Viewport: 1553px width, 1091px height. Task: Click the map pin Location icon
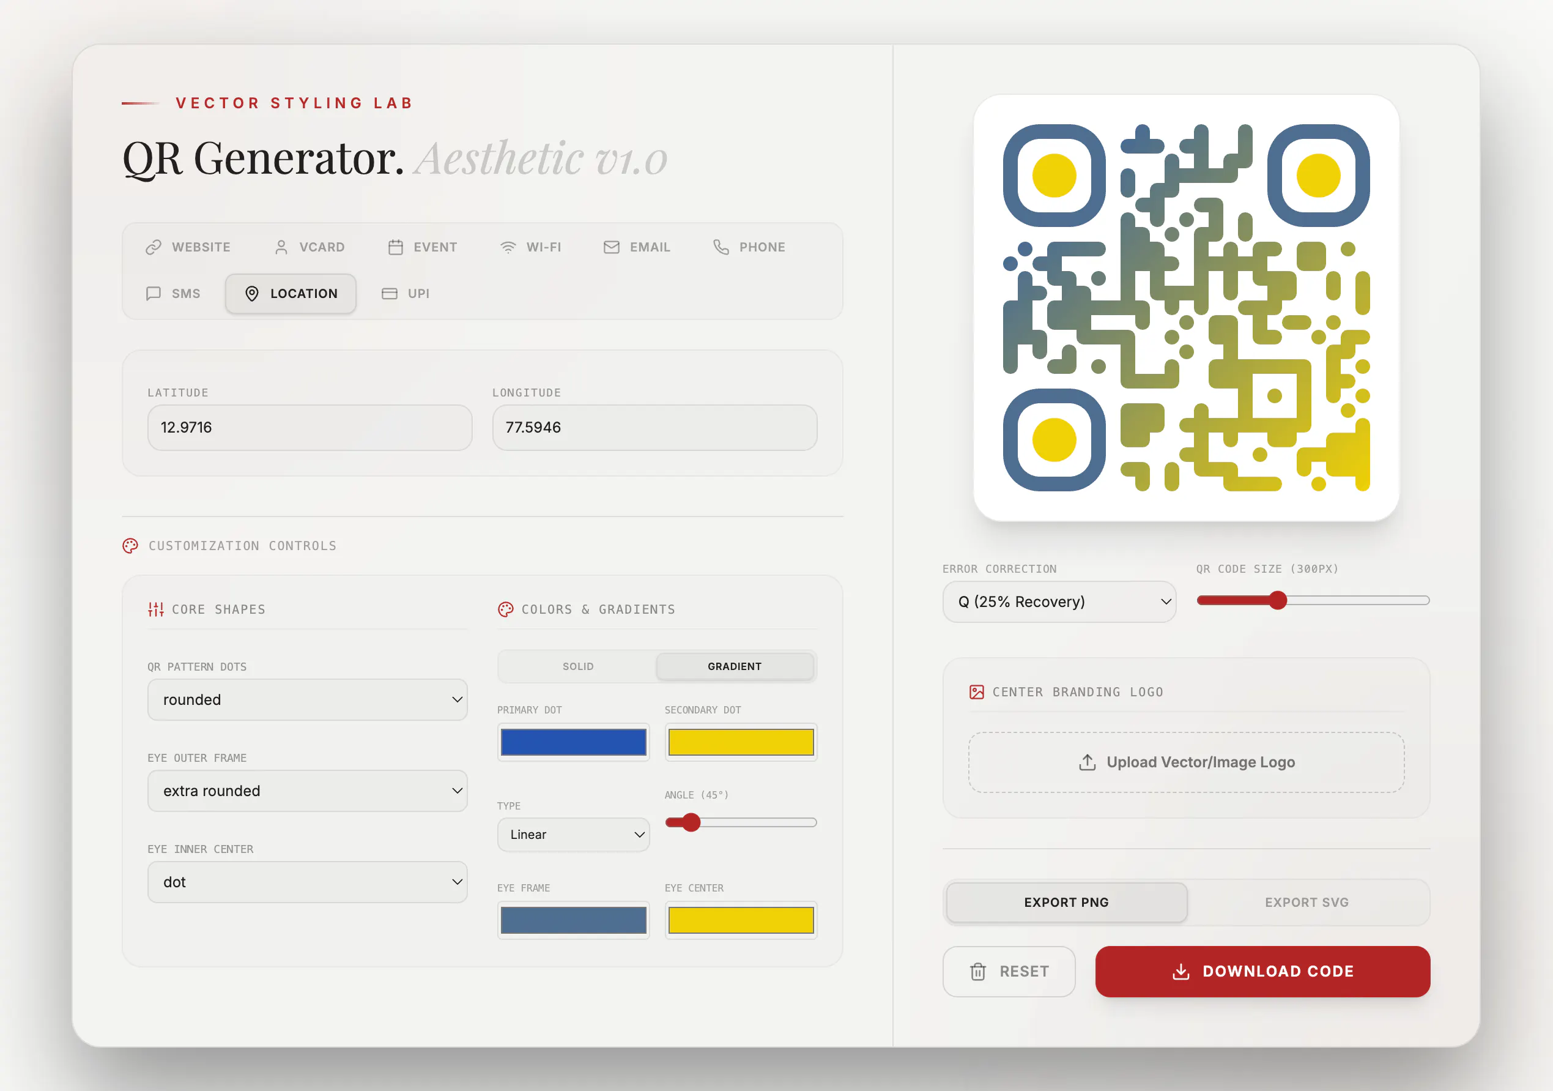click(251, 293)
